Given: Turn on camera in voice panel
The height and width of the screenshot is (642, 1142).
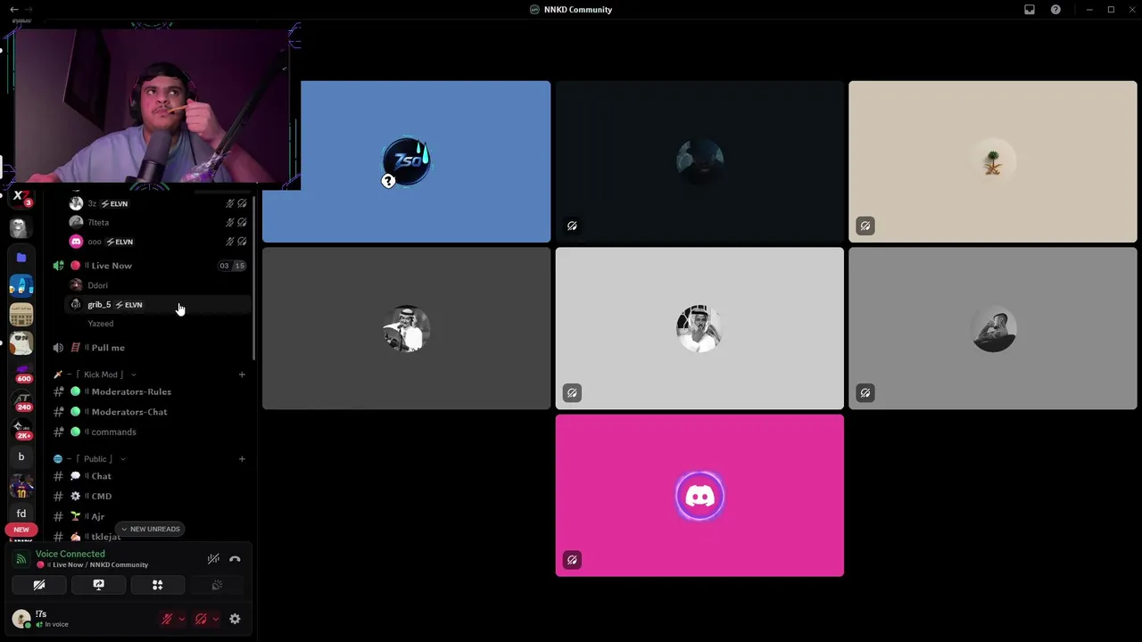Looking at the screenshot, I should (39, 585).
